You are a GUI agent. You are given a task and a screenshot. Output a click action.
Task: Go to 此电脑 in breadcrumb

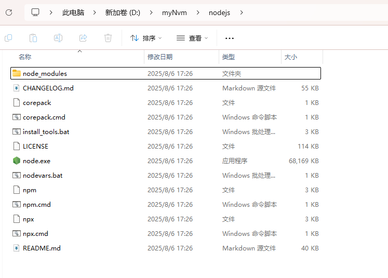click(73, 12)
